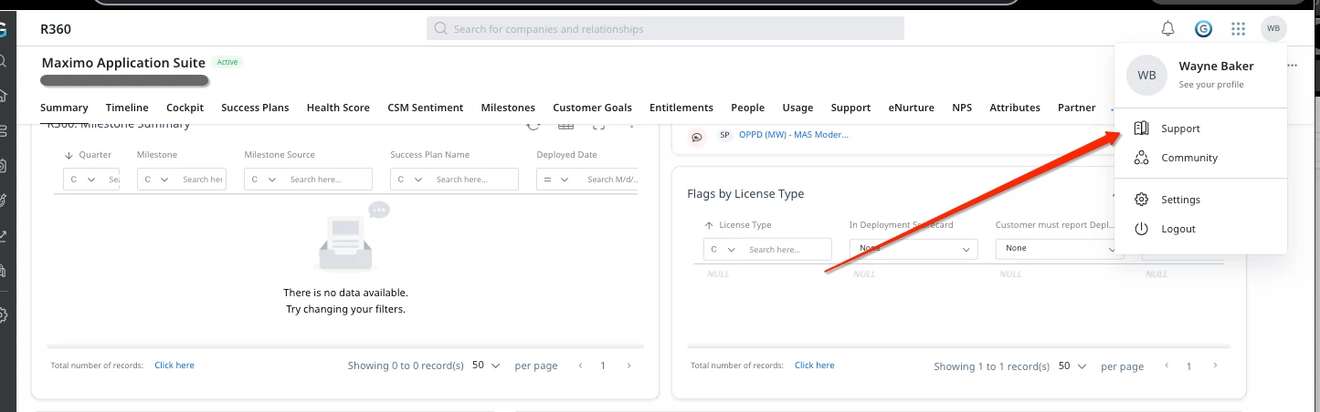Click the company and relationship search field
The image size is (1320, 412).
pyautogui.click(x=665, y=29)
